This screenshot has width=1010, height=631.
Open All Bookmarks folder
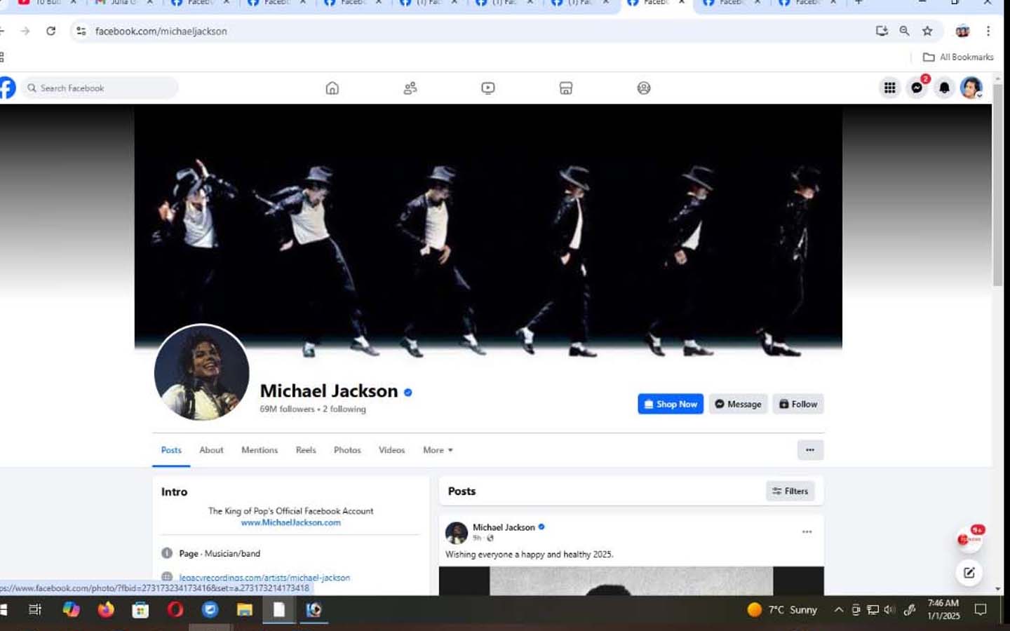pos(958,57)
